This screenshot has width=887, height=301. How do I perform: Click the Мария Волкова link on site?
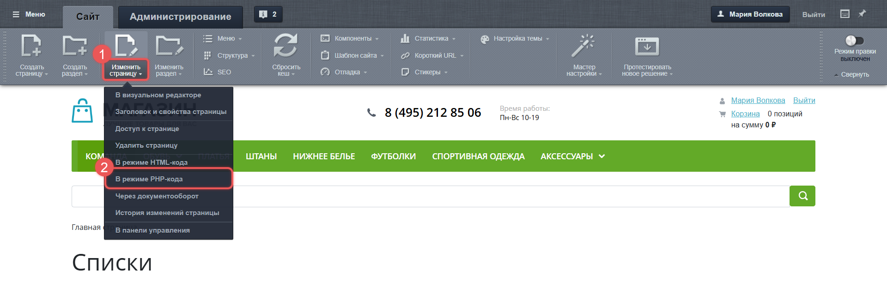(758, 100)
